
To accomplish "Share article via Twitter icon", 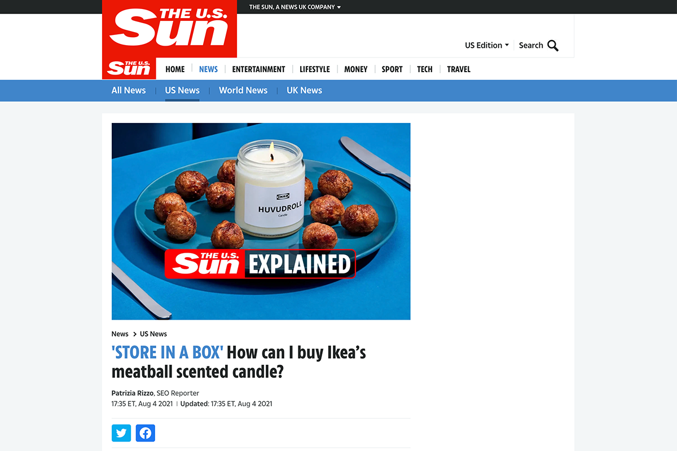I will pyautogui.click(x=121, y=433).
